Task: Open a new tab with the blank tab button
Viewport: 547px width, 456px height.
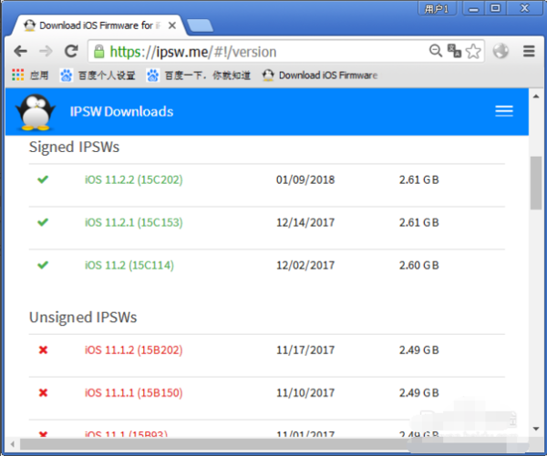Action: [200, 25]
